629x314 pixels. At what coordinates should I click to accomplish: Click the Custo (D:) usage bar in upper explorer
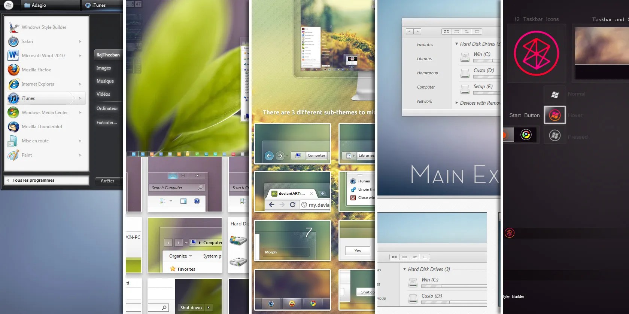click(x=487, y=77)
